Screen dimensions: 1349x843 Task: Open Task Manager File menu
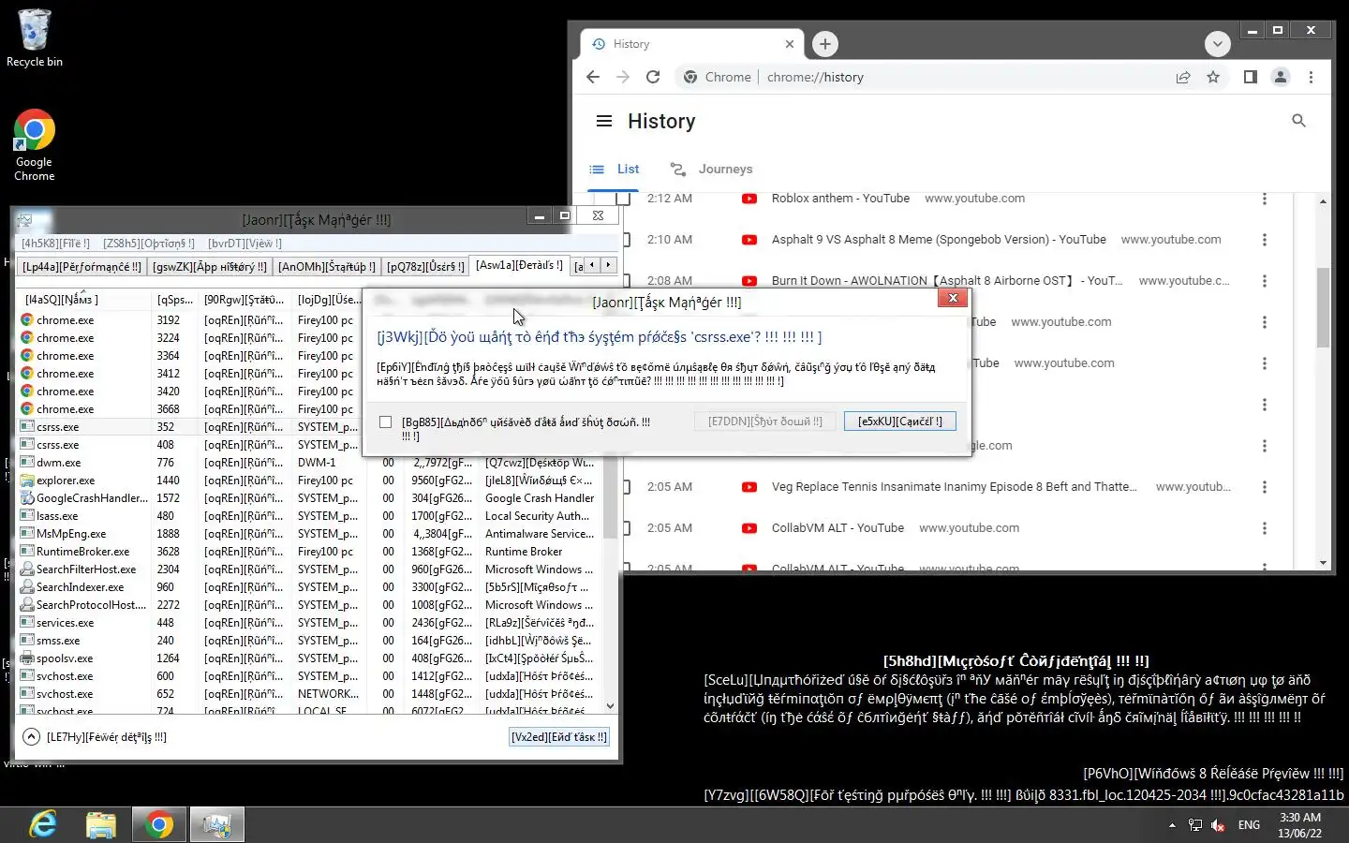point(55,244)
